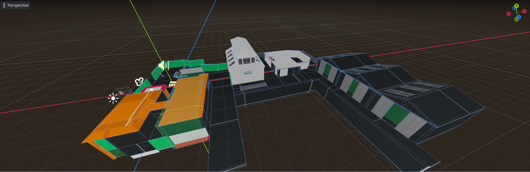This screenshot has height=172, width=530.
Task: Open the Perspective view menu
Action: tap(18, 5)
